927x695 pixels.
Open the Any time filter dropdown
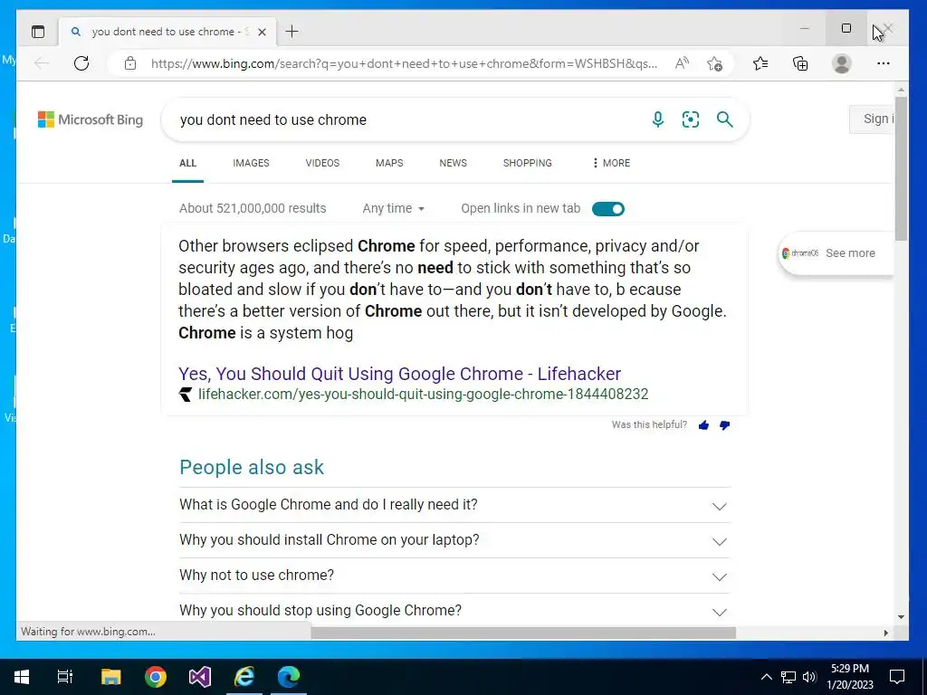click(x=393, y=209)
